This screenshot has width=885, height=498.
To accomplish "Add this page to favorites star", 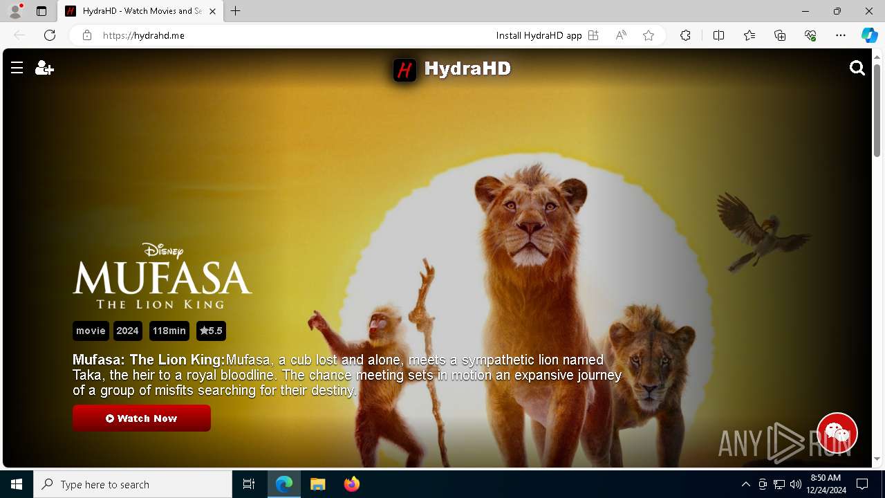I will click(x=649, y=35).
